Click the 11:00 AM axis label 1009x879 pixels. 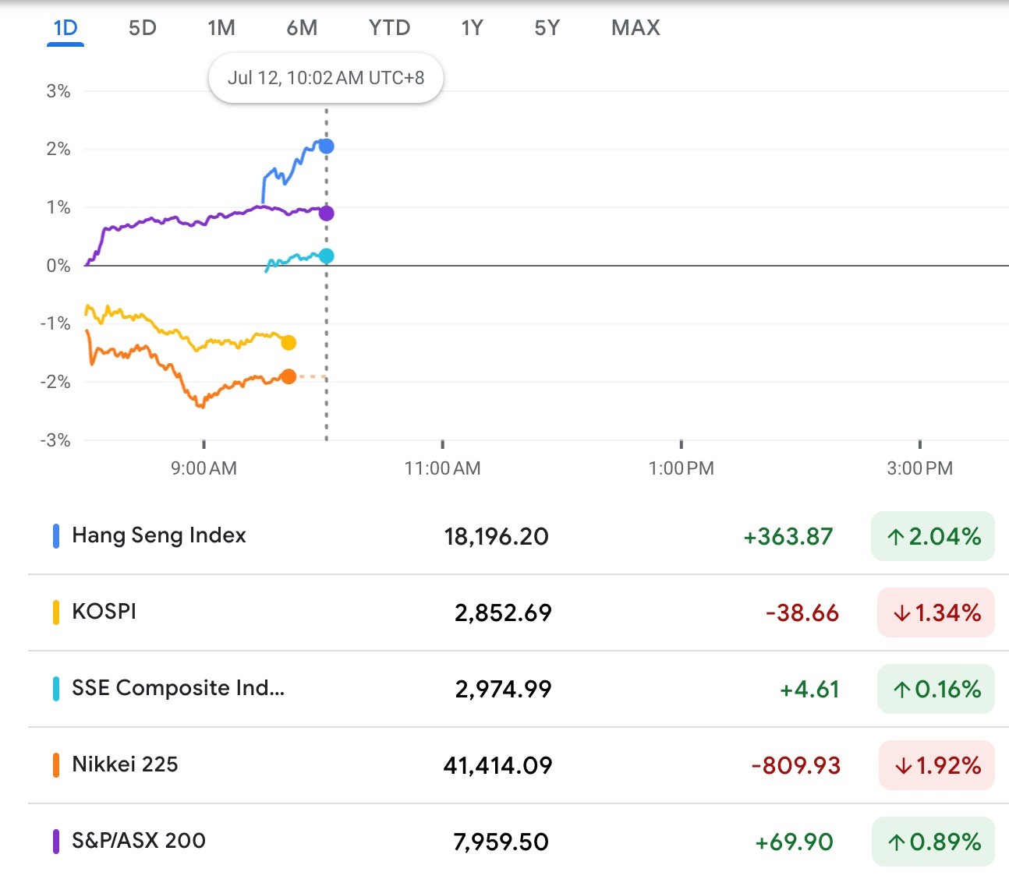(x=442, y=468)
